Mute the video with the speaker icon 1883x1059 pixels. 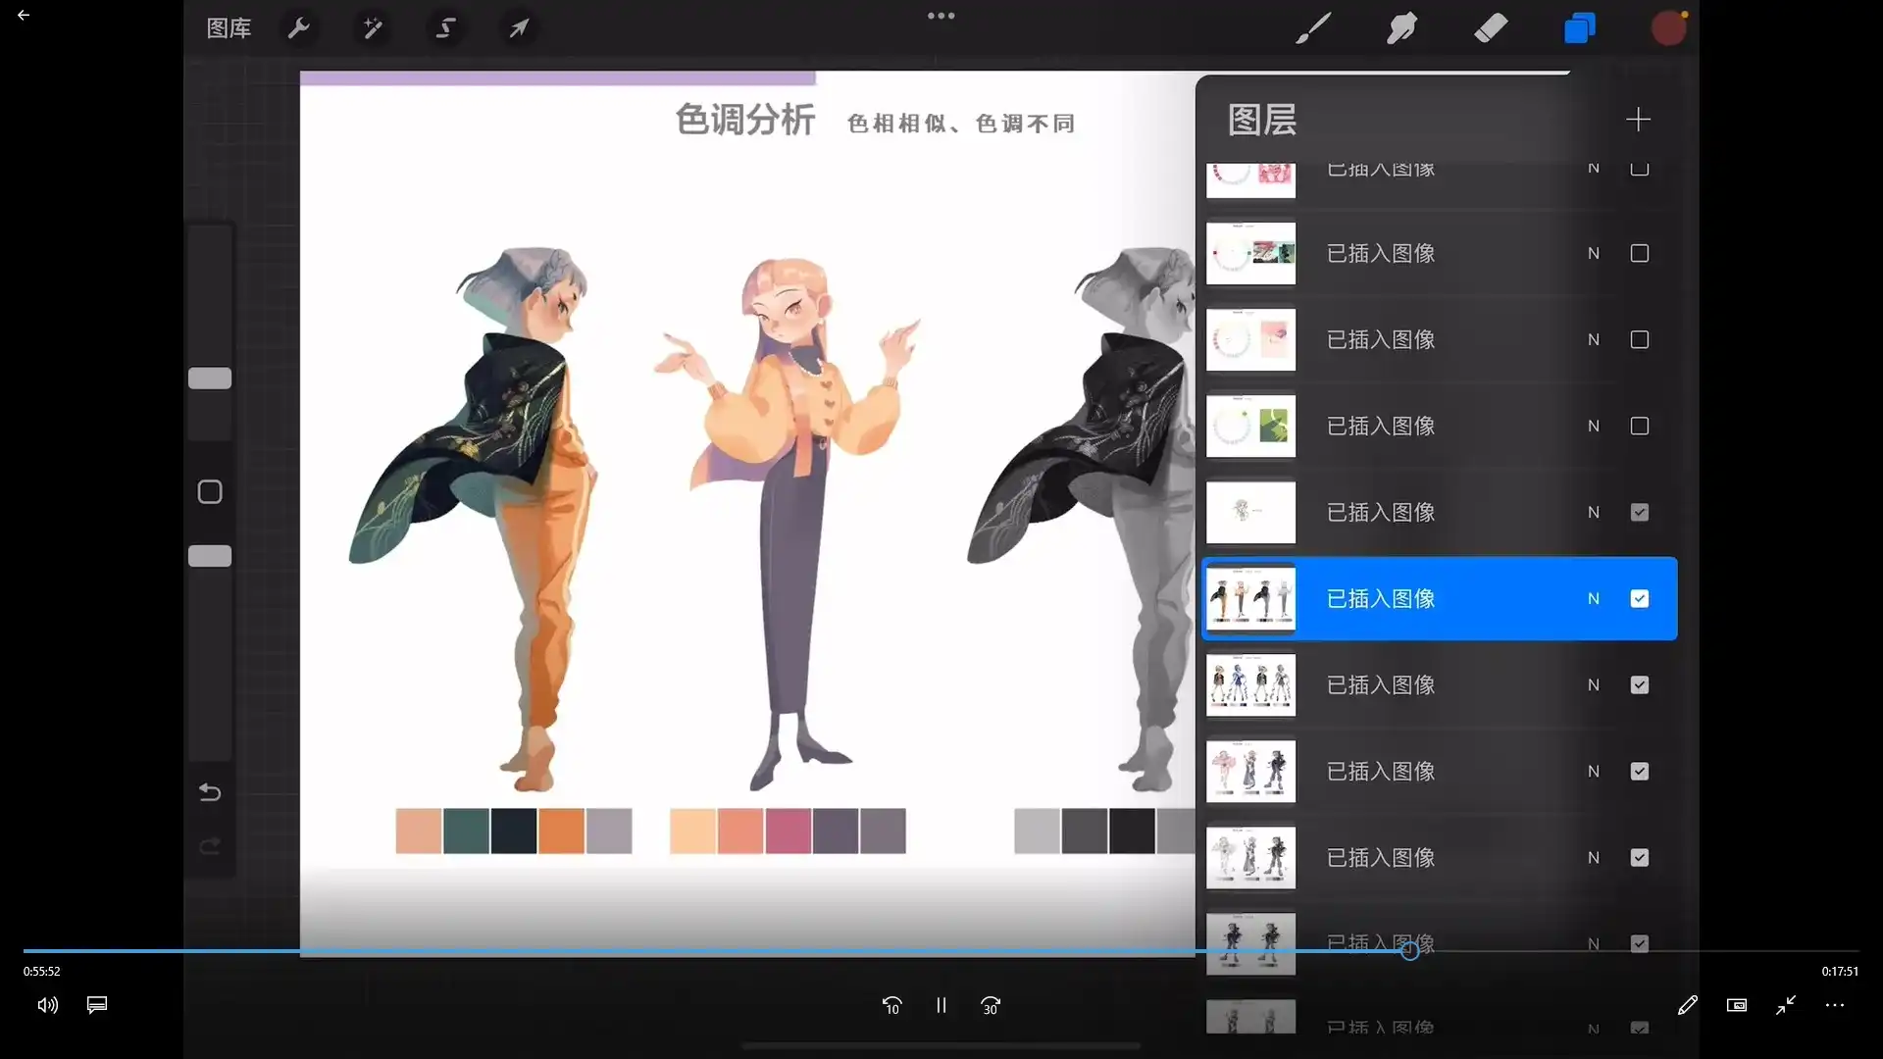click(x=46, y=1005)
